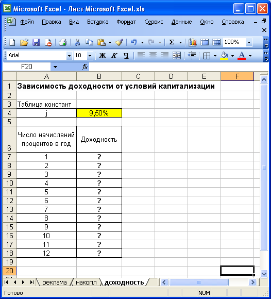Click the Select All corner button

click(9, 76)
